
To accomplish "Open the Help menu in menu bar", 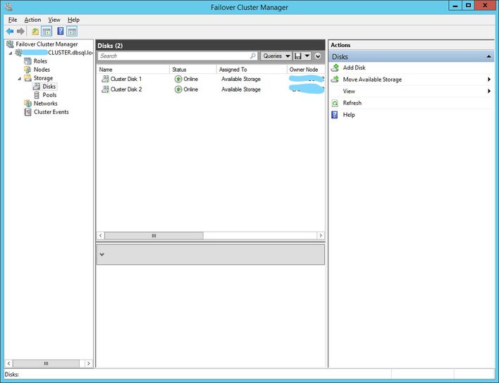I will click(73, 20).
